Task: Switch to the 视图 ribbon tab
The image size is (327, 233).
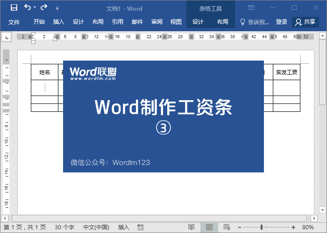Action: point(176,22)
